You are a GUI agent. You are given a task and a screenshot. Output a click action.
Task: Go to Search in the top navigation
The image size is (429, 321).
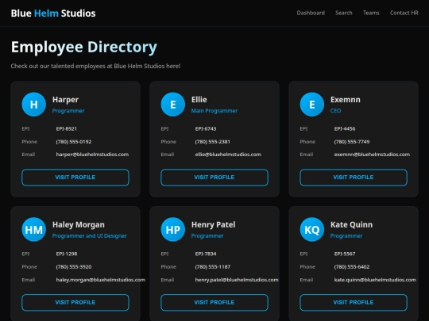click(344, 13)
